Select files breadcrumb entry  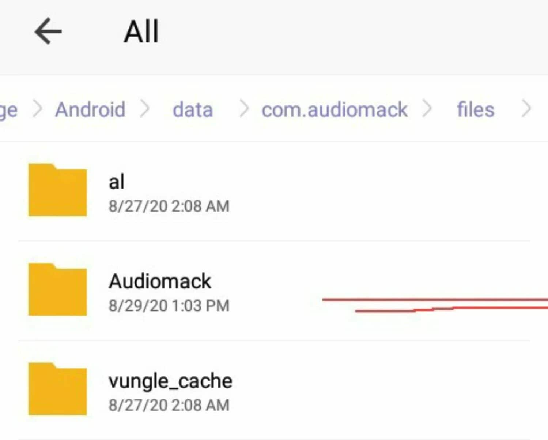(475, 109)
